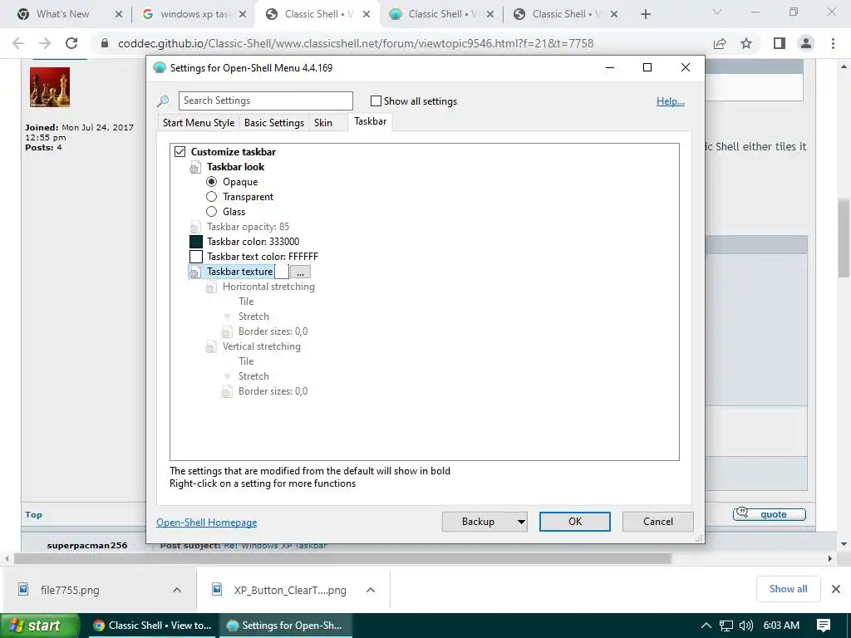
Task: Show hidden tray icons with the caret
Action: click(706, 626)
